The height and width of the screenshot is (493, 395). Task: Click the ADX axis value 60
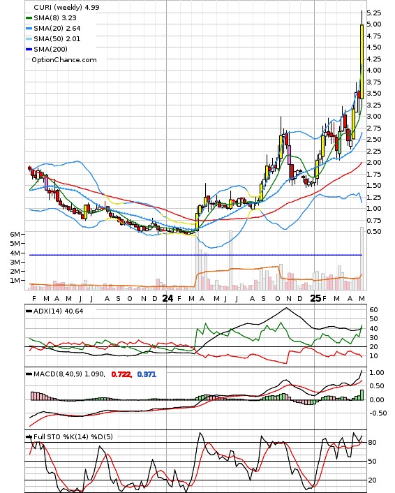[373, 310]
